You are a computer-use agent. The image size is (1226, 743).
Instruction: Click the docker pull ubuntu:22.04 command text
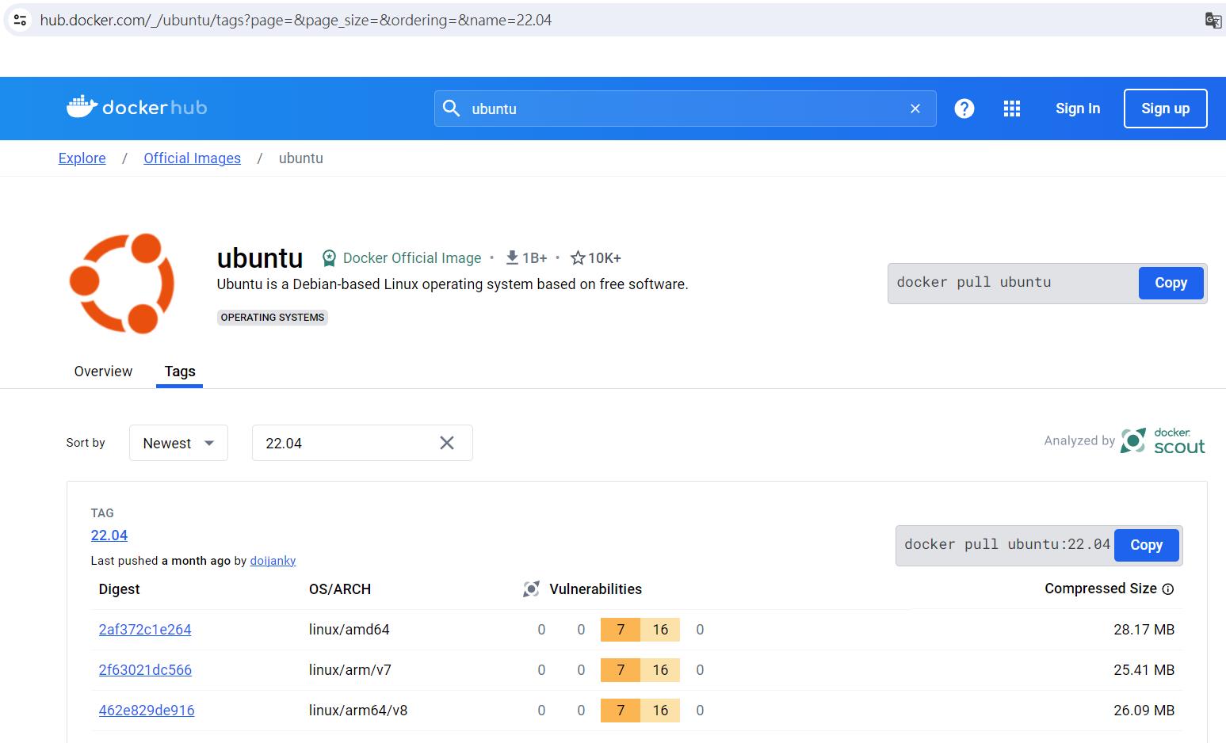pos(1007,544)
